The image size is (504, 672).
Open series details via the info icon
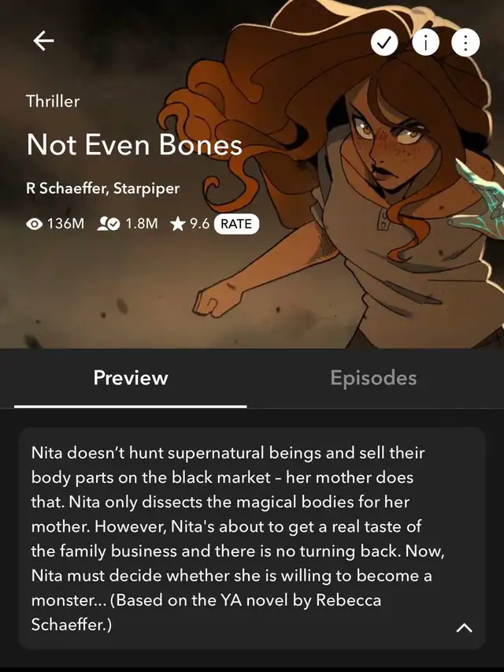425,43
